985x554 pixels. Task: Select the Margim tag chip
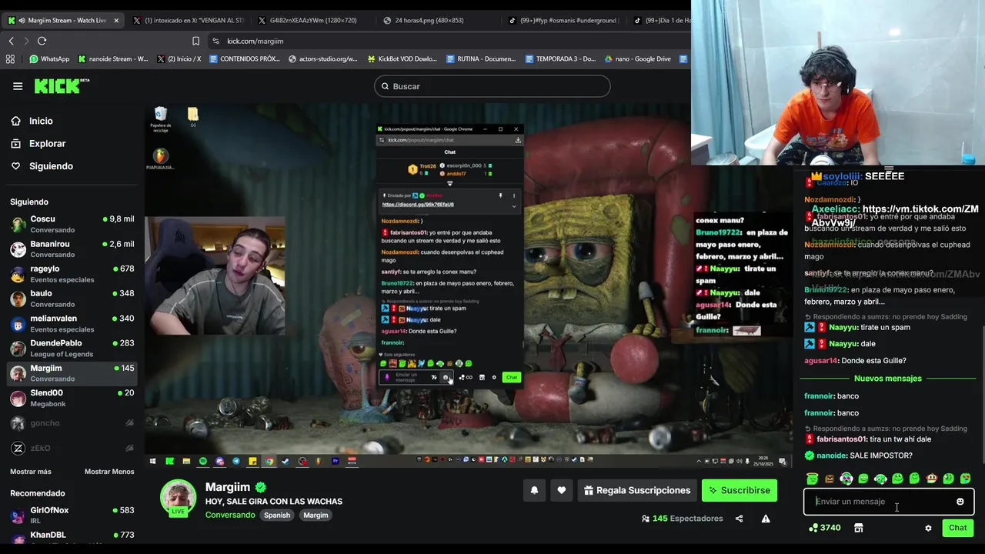tap(316, 515)
